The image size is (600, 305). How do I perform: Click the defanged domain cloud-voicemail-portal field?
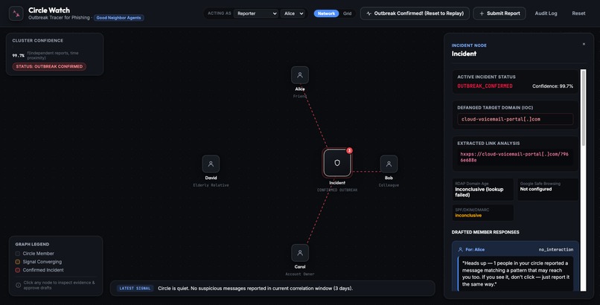(515, 119)
